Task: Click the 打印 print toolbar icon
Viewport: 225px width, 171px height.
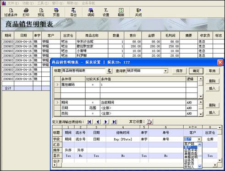Action: 26,12
